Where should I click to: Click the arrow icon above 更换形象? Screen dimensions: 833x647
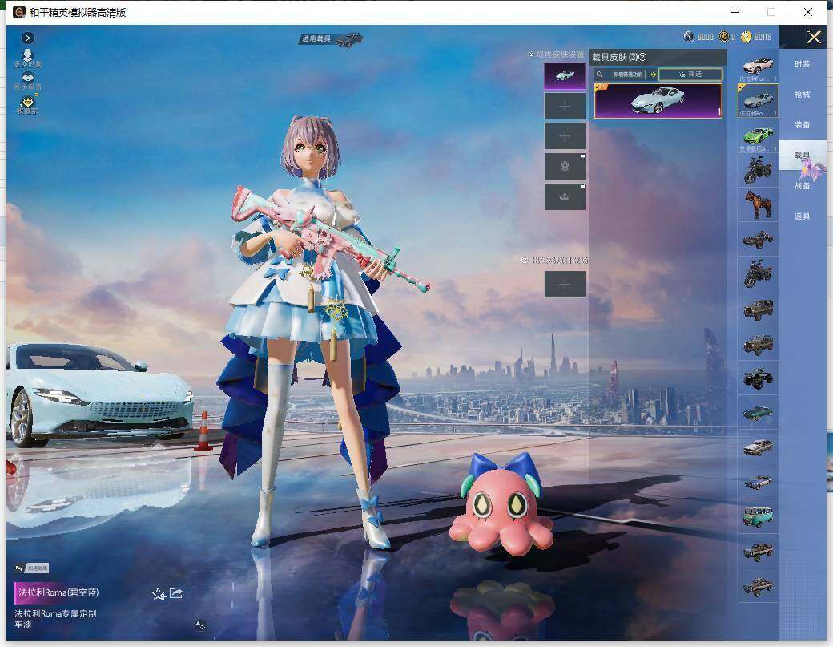pyautogui.click(x=27, y=38)
